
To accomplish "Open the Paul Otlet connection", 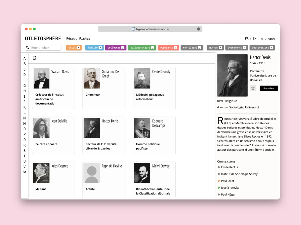I will click(228, 181).
